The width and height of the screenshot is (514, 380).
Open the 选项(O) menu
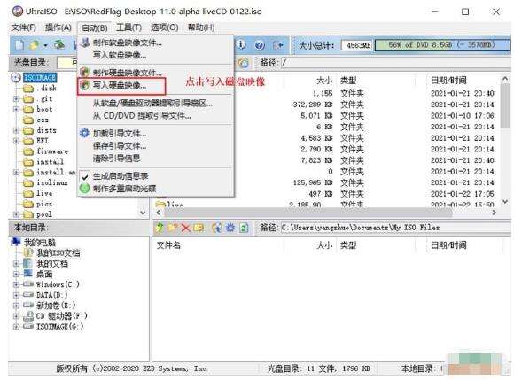[164, 27]
